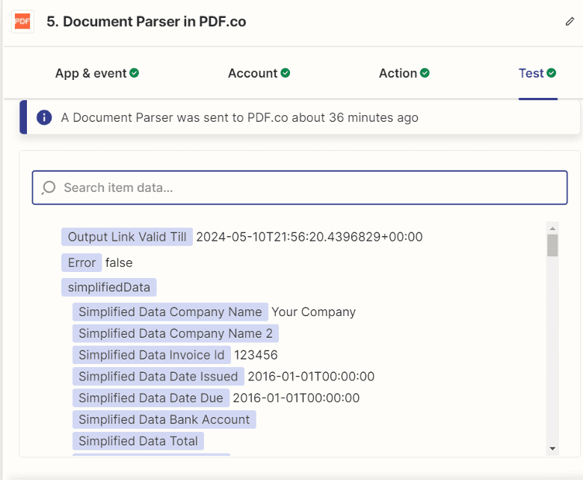Select Simplified Data Company Name label
The width and height of the screenshot is (583, 482).
pyautogui.click(x=170, y=312)
